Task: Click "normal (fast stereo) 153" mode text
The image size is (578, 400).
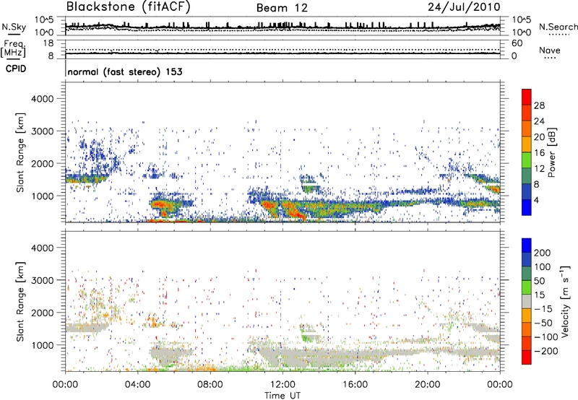Action: (125, 72)
